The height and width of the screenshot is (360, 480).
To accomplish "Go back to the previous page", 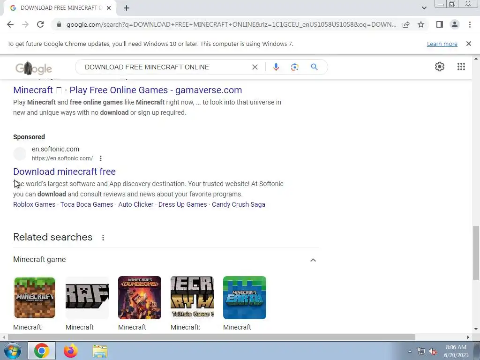I will coord(10,24).
